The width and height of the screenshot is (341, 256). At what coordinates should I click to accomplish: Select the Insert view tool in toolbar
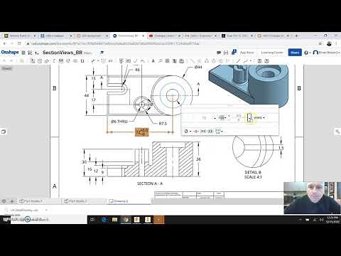point(33,61)
